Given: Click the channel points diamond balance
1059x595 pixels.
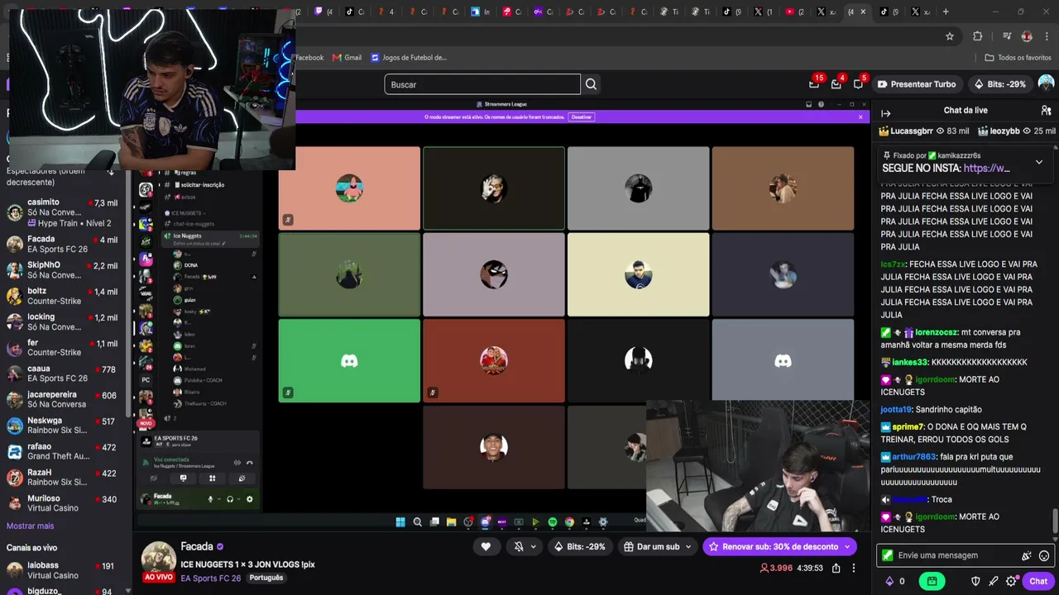Looking at the screenshot, I should click(894, 581).
